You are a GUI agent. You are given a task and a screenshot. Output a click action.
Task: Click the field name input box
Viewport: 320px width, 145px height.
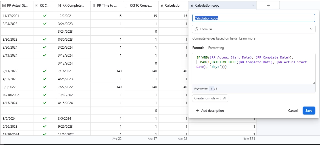(254, 18)
